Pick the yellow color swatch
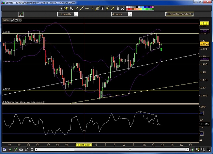The image size is (213, 154). click(141, 9)
